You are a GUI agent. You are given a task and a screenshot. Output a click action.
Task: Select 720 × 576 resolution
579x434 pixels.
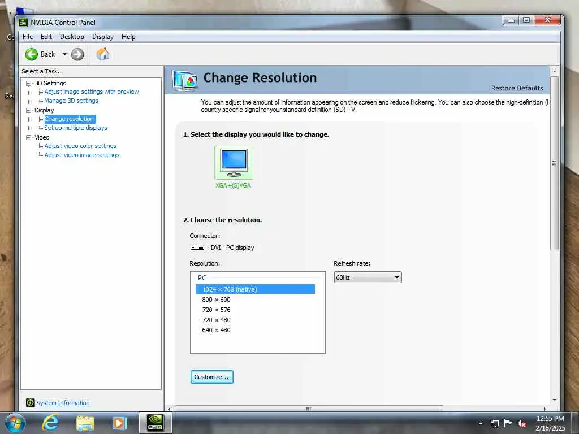(216, 310)
